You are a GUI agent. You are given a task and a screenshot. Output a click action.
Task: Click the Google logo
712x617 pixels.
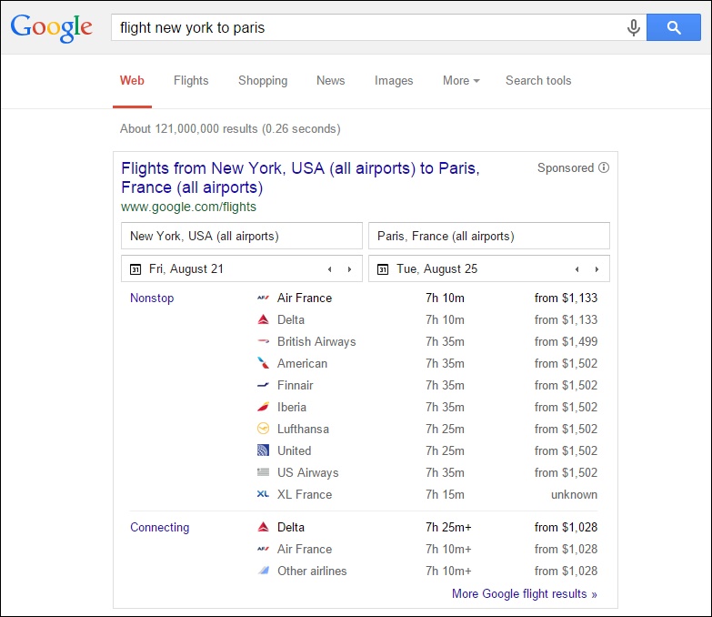51,28
